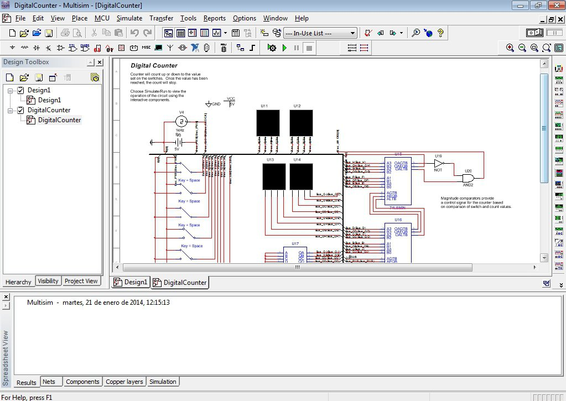This screenshot has width=566, height=401.
Task: Click the Zoom In magnifier icon
Action: 510,48
